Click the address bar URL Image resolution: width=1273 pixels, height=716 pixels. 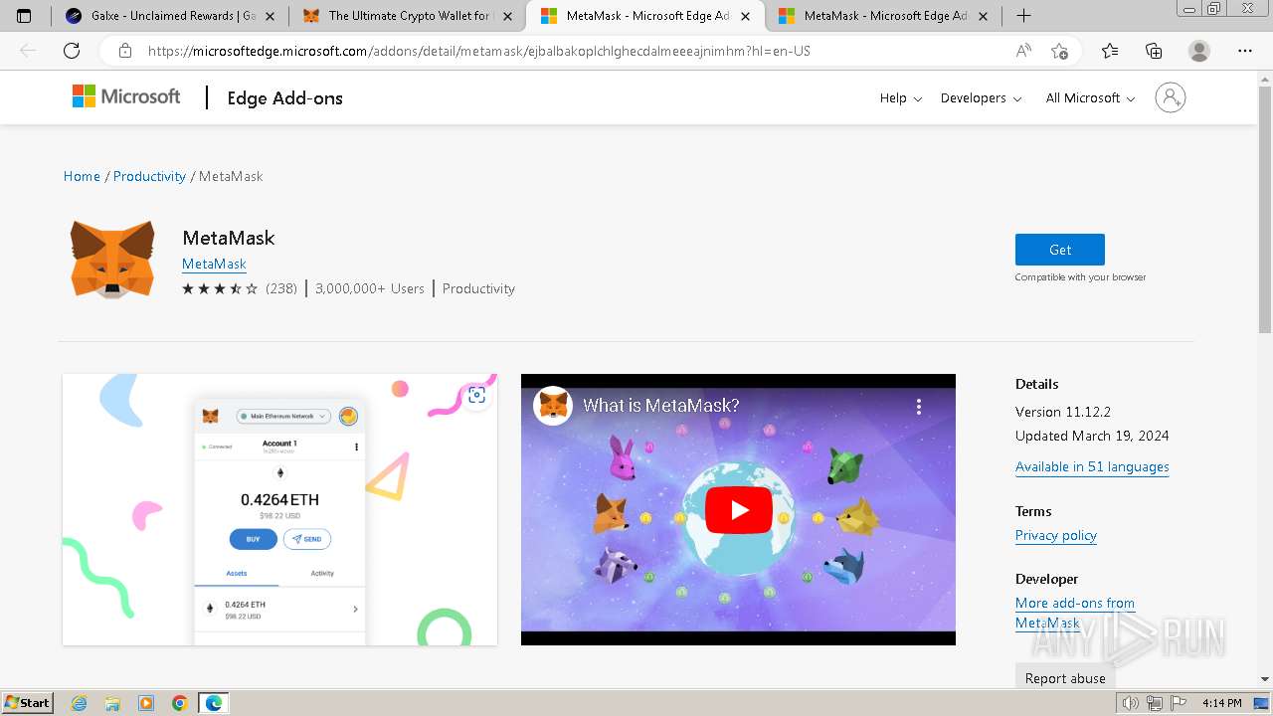pyautogui.click(x=478, y=51)
